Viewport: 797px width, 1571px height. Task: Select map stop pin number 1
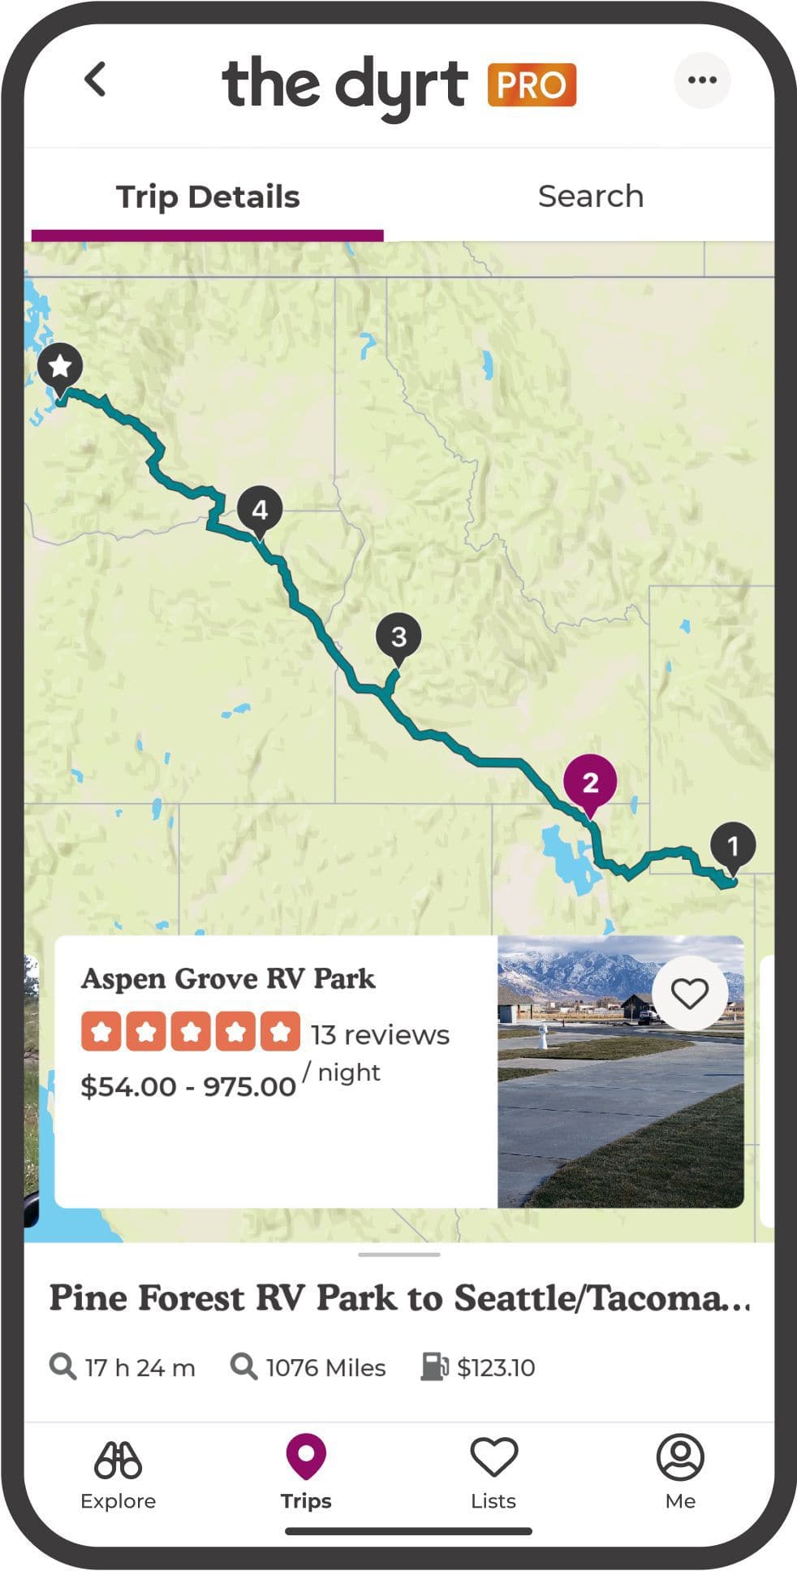(733, 846)
